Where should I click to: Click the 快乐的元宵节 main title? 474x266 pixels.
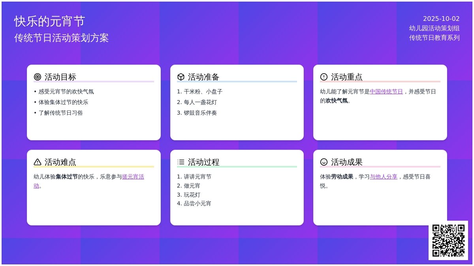point(50,21)
